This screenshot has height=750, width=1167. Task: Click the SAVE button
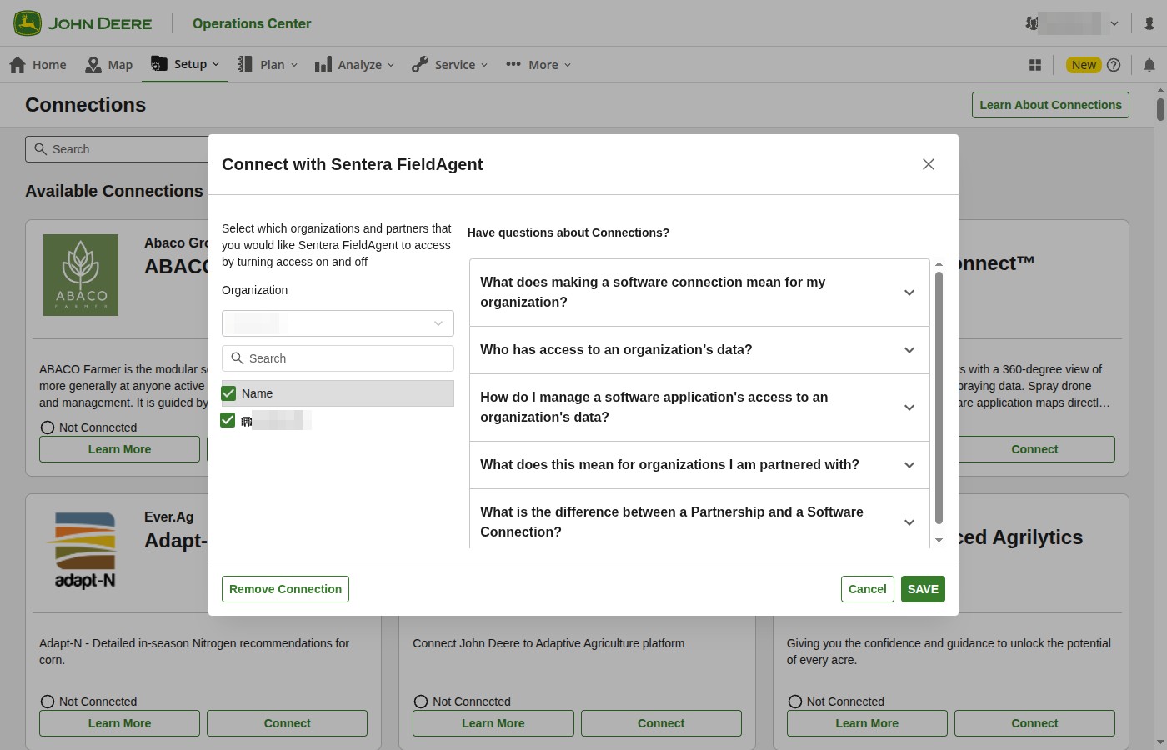[923, 589]
